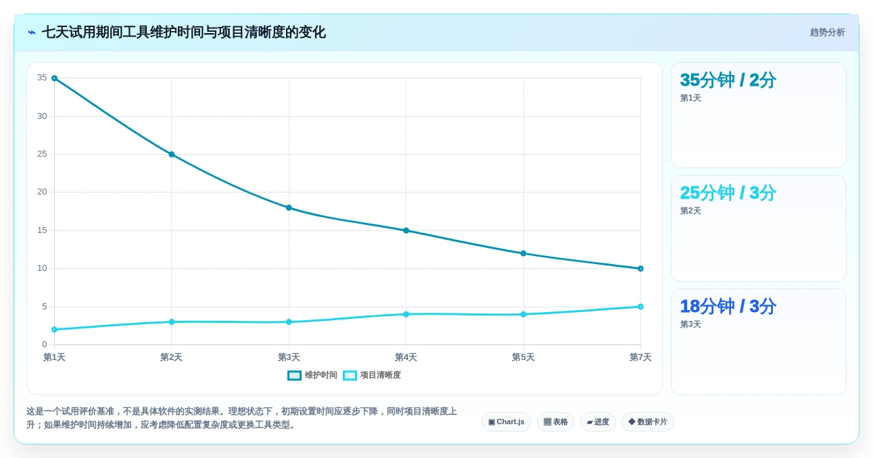The height and width of the screenshot is (458, 873).
Task: Click the 项目清晰度 data point at 第1天
Action: point(54,330)
